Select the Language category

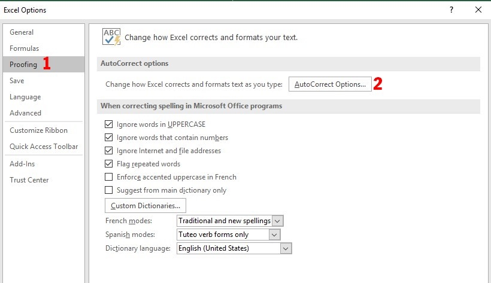coord(44,97)
